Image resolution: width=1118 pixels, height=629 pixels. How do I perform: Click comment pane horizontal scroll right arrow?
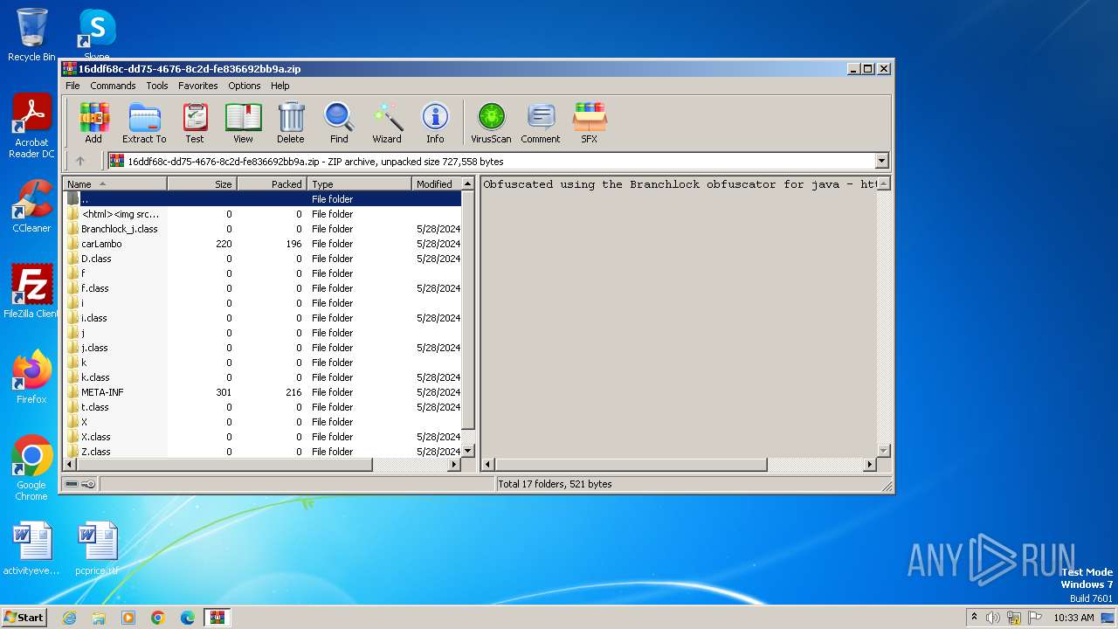click(869, 465)
